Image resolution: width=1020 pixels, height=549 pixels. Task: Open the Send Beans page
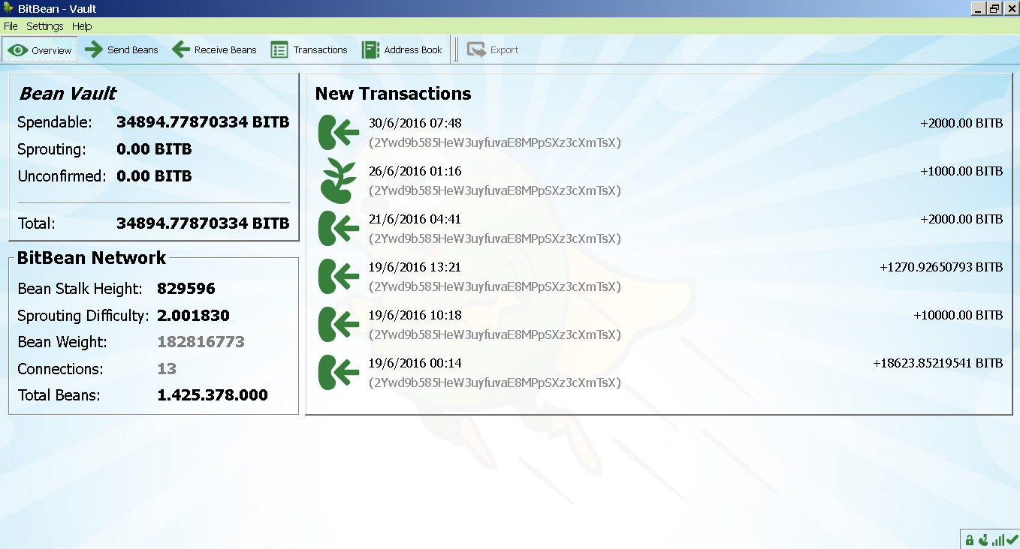[x=122, y=50]
